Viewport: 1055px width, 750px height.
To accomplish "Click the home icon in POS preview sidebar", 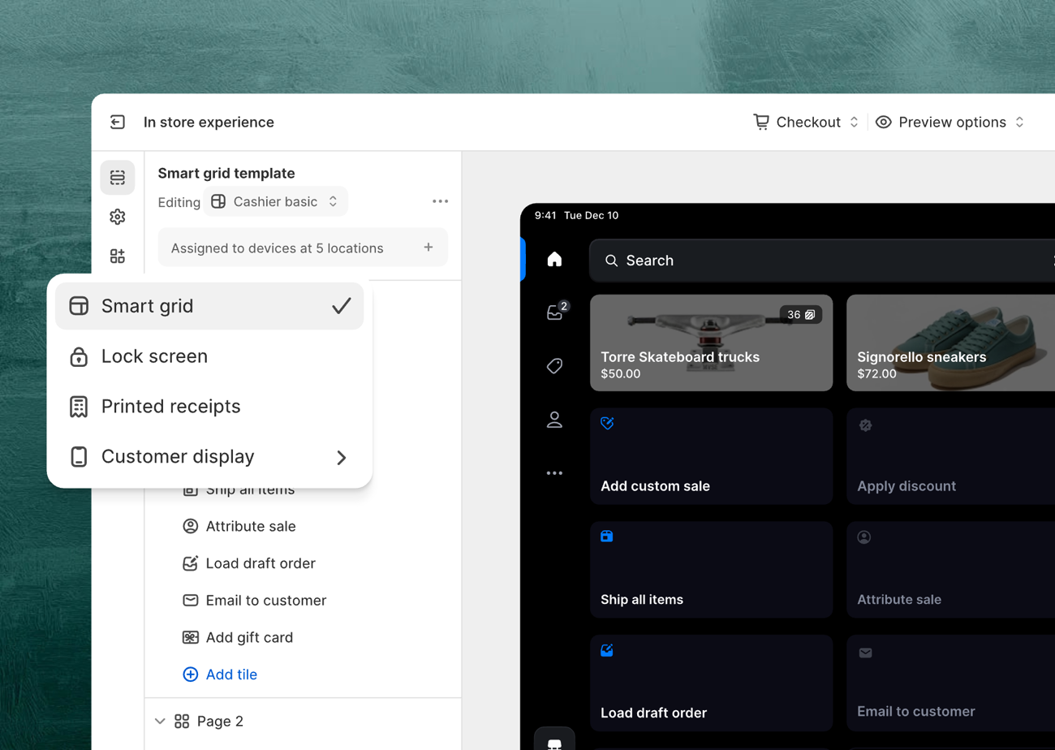I will [554, 260].
